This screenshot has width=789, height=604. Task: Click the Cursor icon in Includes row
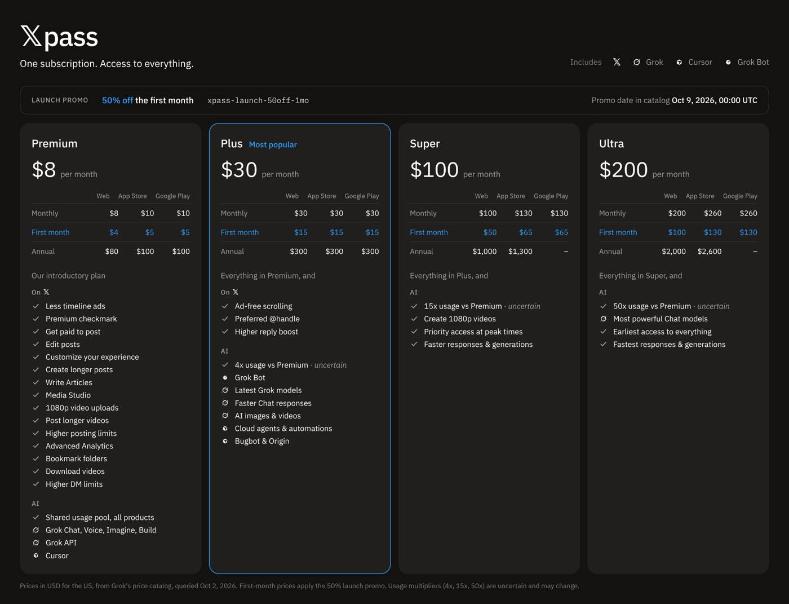click(679, 62)
